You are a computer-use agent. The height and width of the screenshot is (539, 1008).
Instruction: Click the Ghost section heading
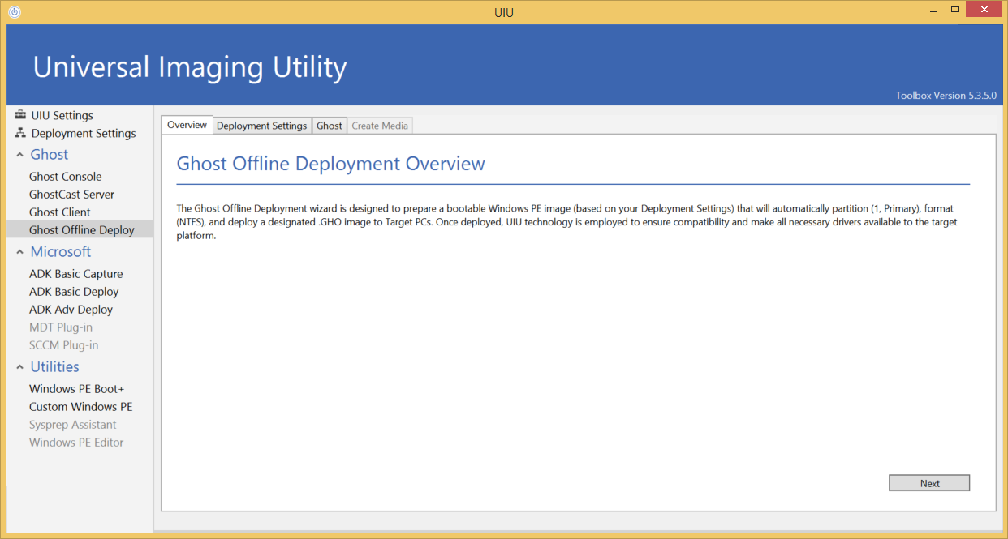50,155
